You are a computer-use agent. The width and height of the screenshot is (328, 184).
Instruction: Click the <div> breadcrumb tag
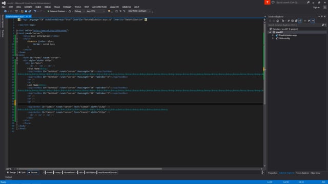(81, 173)
